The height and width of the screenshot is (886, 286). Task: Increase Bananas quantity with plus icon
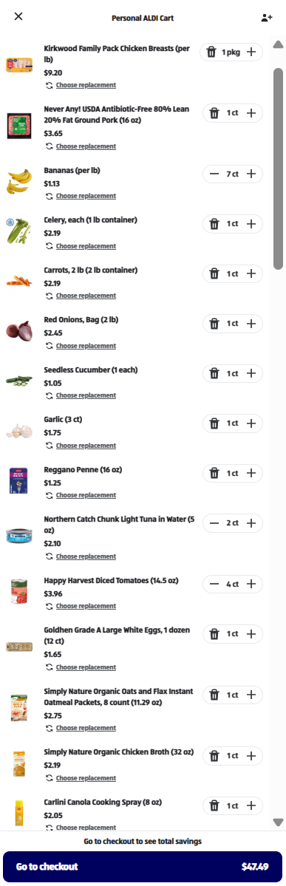coord(251,174)
